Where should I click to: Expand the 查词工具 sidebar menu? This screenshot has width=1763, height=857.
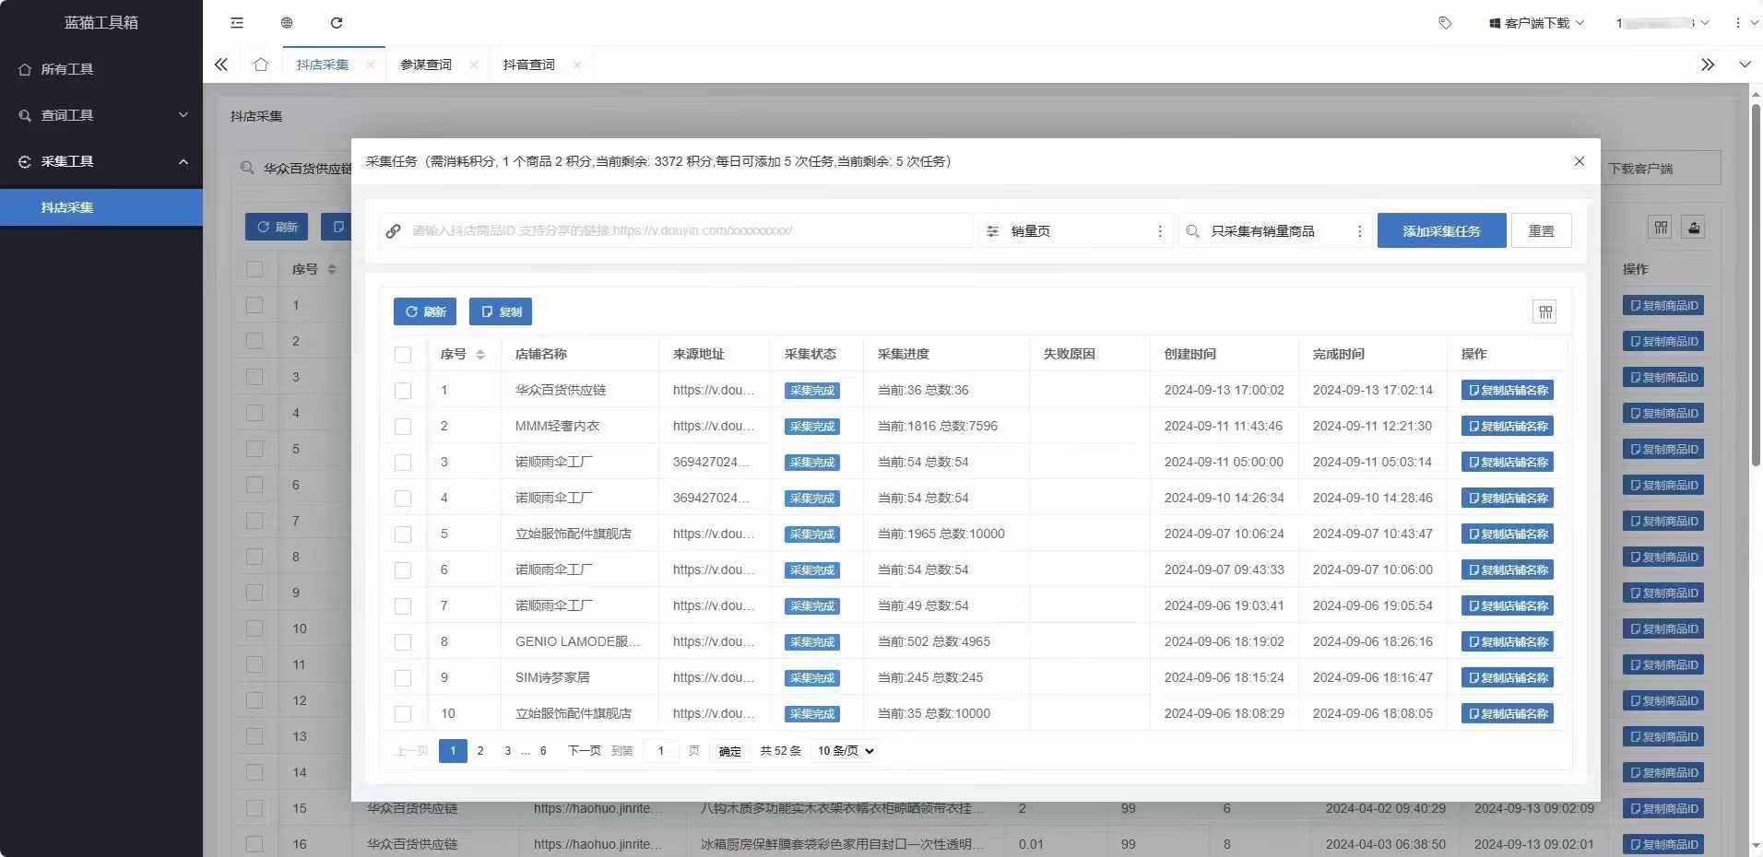coord(101,115)
